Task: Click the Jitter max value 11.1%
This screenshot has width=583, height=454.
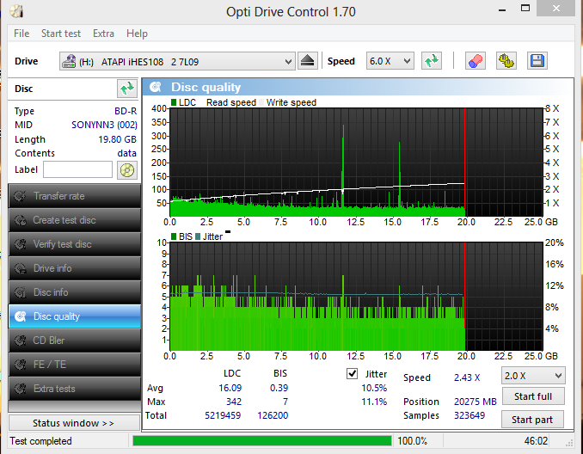Action: coord(374,402)
